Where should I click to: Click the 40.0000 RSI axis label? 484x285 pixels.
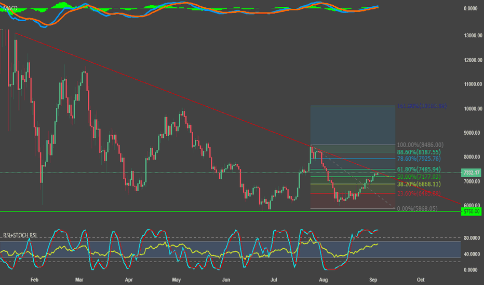[472, 254]
